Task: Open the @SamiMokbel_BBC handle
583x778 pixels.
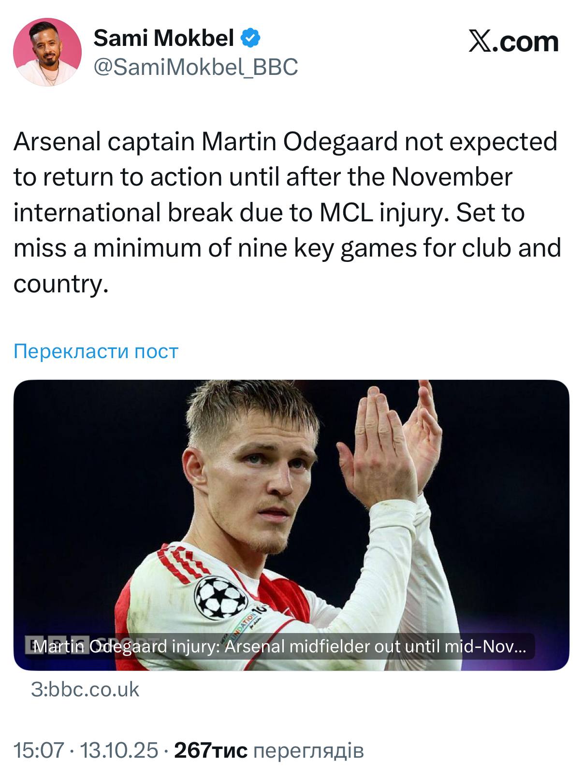Action: point(195,67)
